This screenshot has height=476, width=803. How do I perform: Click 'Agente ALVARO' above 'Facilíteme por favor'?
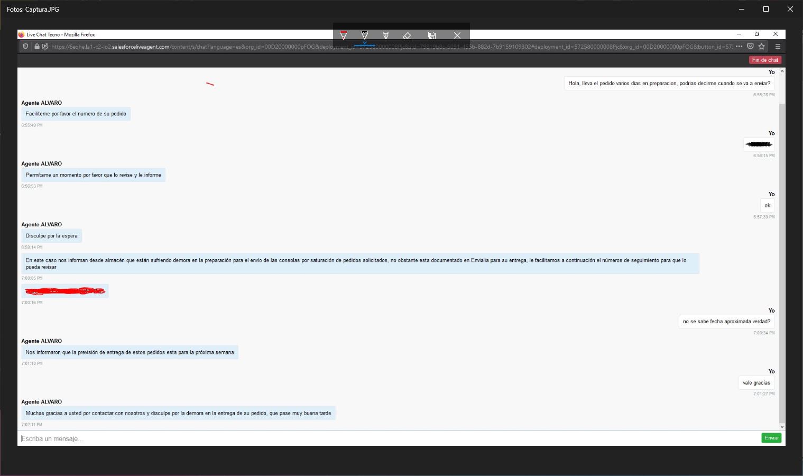click(42, 103)
